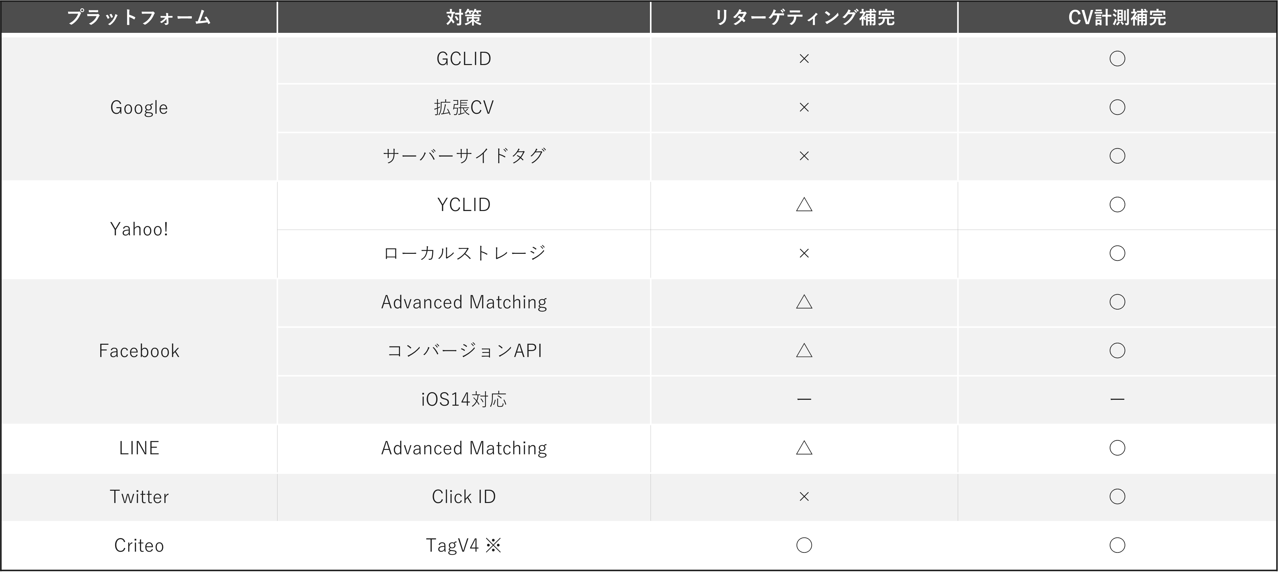Click the triangle in the コンバージョンAPI row
Screen dimensions: 1280x572
tap(804, 351)
